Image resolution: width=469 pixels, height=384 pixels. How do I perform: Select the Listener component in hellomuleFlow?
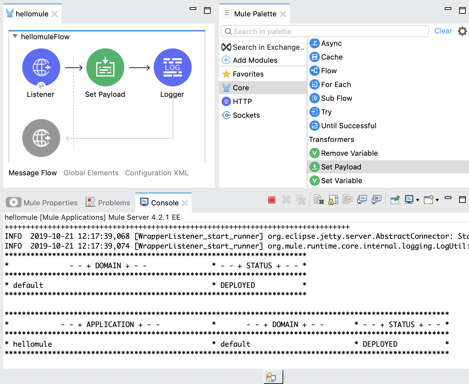(x=41, y=67)
